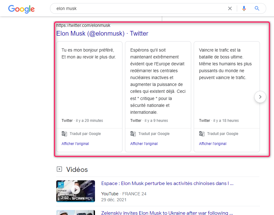Click 'Twitter · il y a 18 heures' text
The width and height of the screenshot is (274, 215).
[x=219, y=121]
